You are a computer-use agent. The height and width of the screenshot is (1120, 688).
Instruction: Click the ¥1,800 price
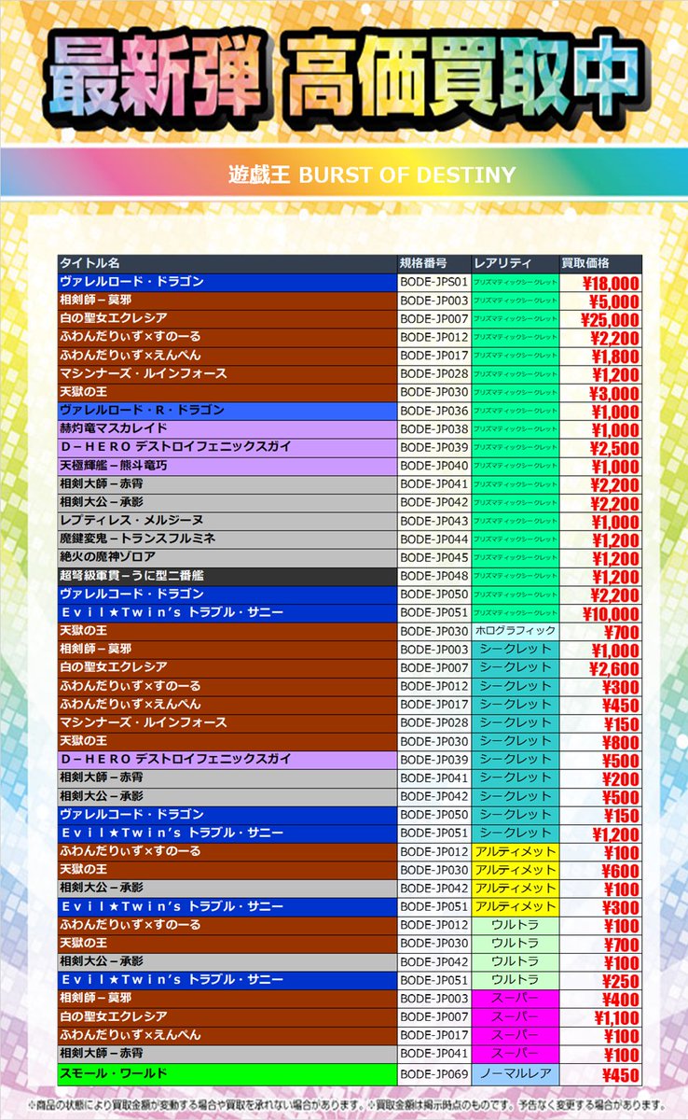click(615, 357)
